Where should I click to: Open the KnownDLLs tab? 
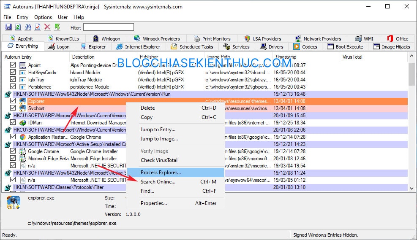[x=63, y=39]
